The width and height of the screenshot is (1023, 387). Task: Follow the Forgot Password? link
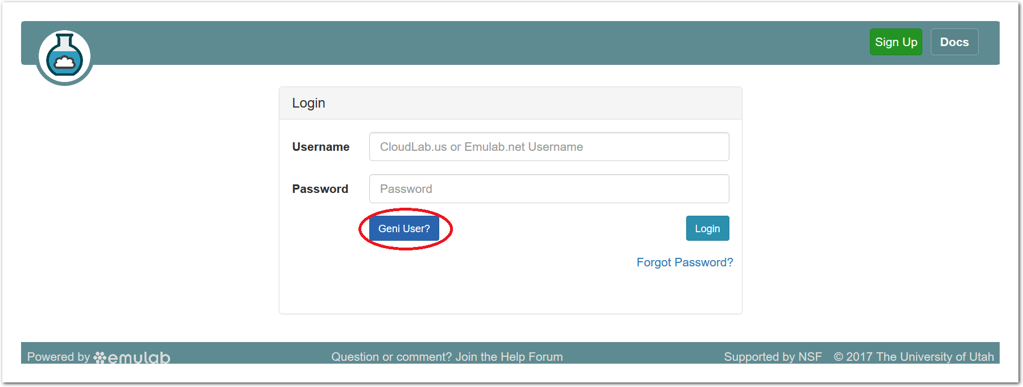pos(684,262)
